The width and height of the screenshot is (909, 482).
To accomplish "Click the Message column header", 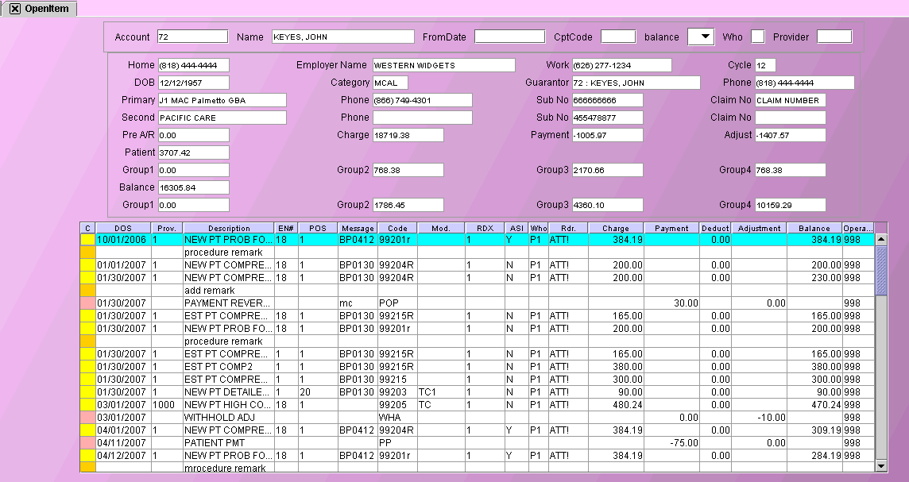I will [x=358, y=228].
